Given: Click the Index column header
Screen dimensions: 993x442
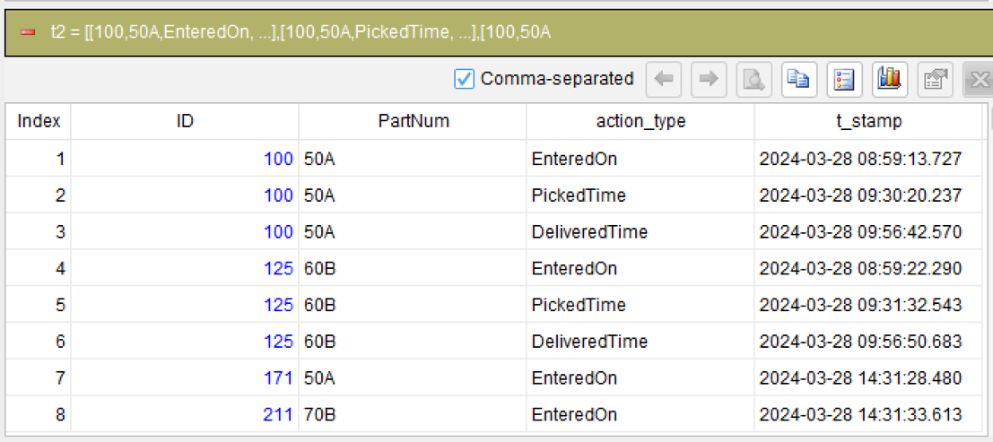Looking at the screenshot, I should [x=39, y=122].
